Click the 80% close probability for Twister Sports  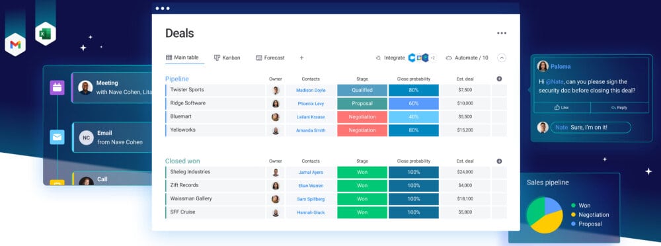pos(414,91)
